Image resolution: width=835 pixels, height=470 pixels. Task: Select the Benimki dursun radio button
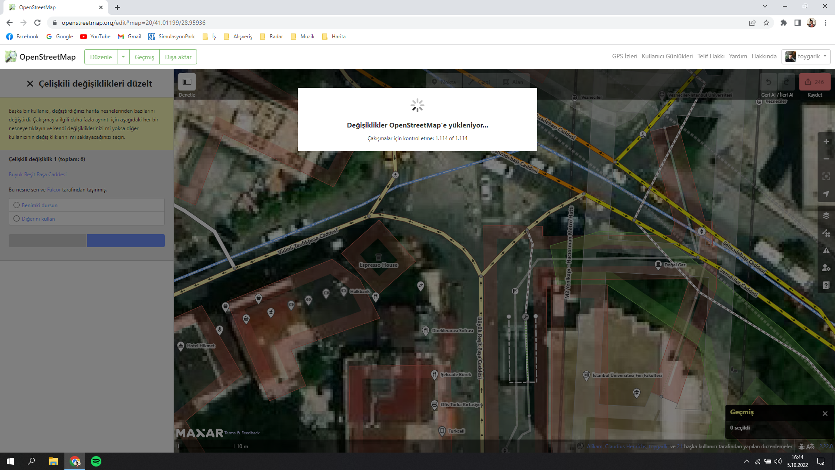(x=16, y=205)
